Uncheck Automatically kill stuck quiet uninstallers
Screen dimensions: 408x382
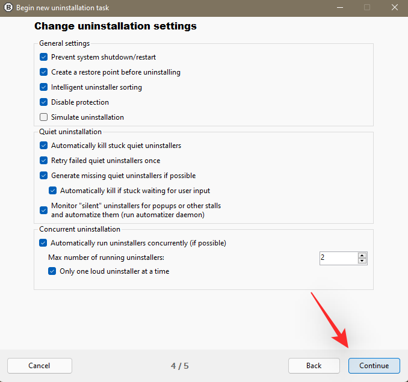(43, 146)
